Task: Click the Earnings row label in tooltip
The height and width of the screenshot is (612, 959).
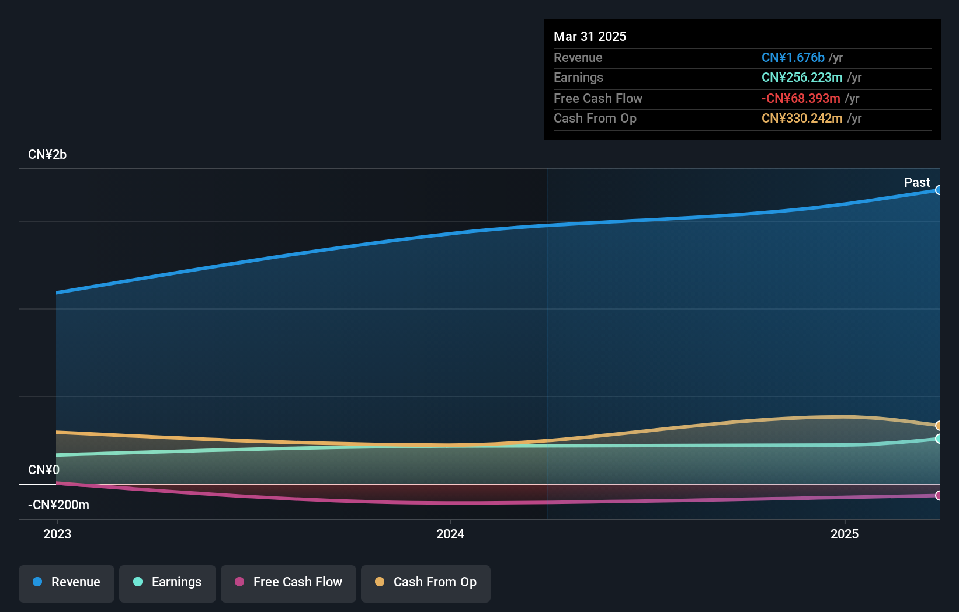Action: click(x=578, y=77)
